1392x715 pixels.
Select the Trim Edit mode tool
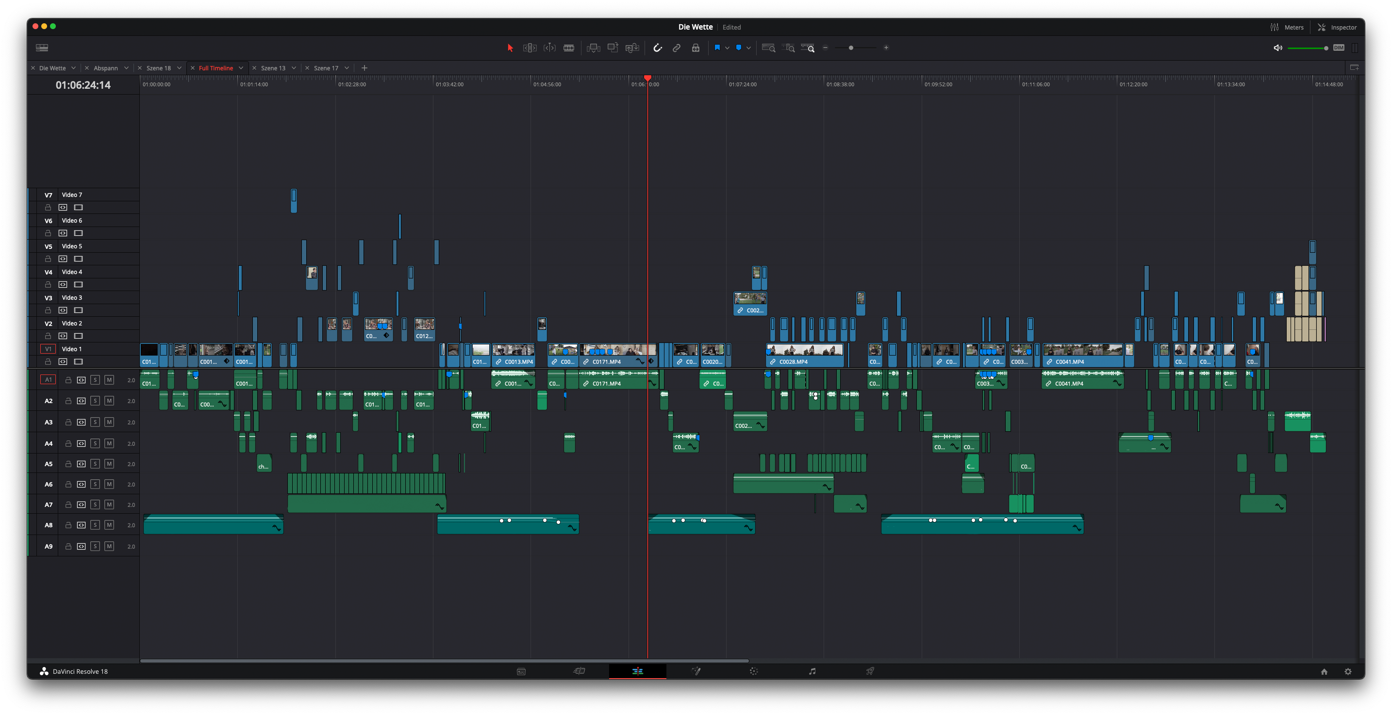530,48
